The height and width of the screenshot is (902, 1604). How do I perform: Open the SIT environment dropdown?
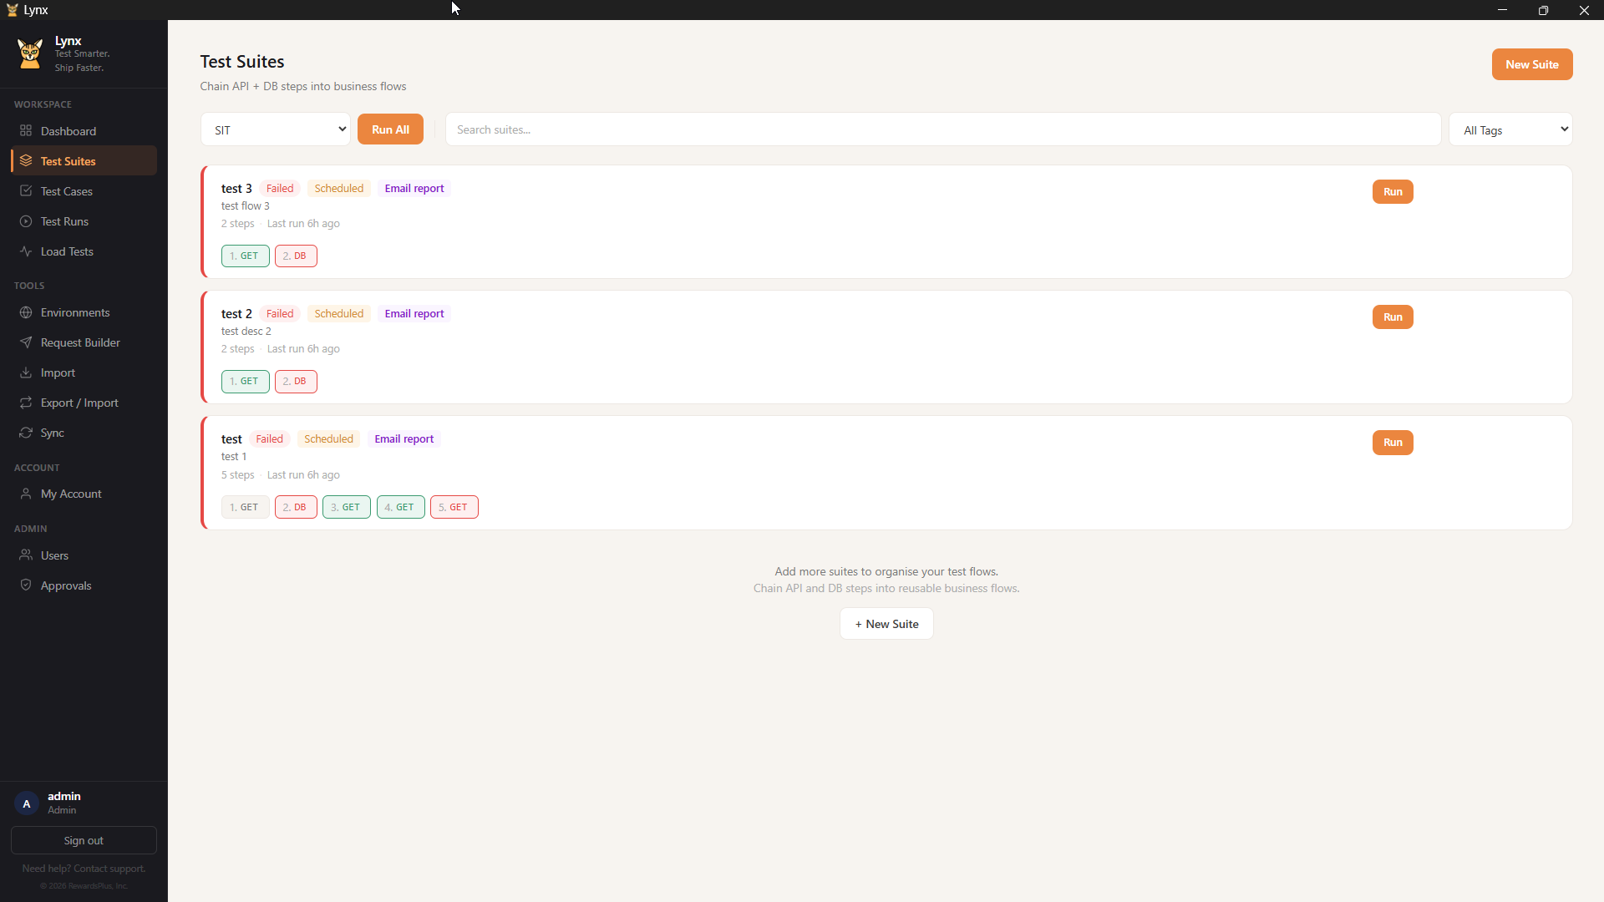pyautogui.click(x=276, y=129)
